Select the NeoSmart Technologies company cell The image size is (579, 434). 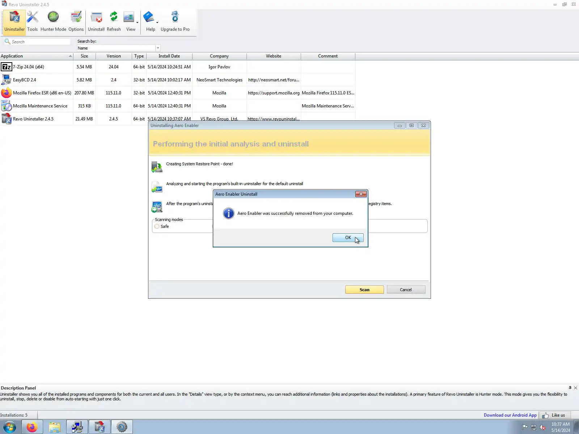coord(219,80)
